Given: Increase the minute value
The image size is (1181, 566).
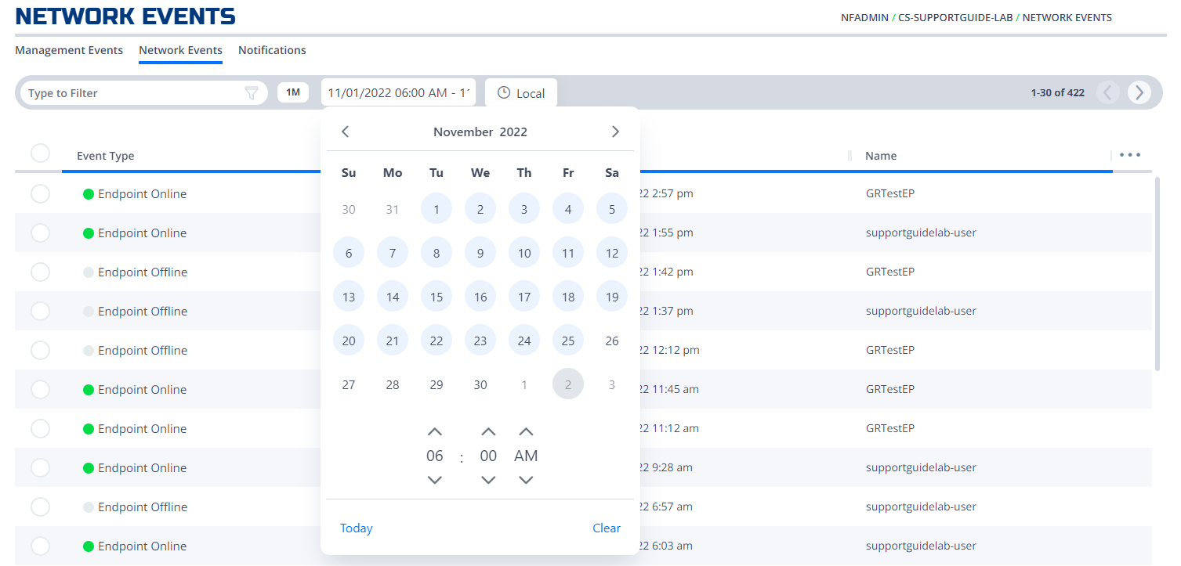Looking at the screenshot, I should click(x=488, y=431).
